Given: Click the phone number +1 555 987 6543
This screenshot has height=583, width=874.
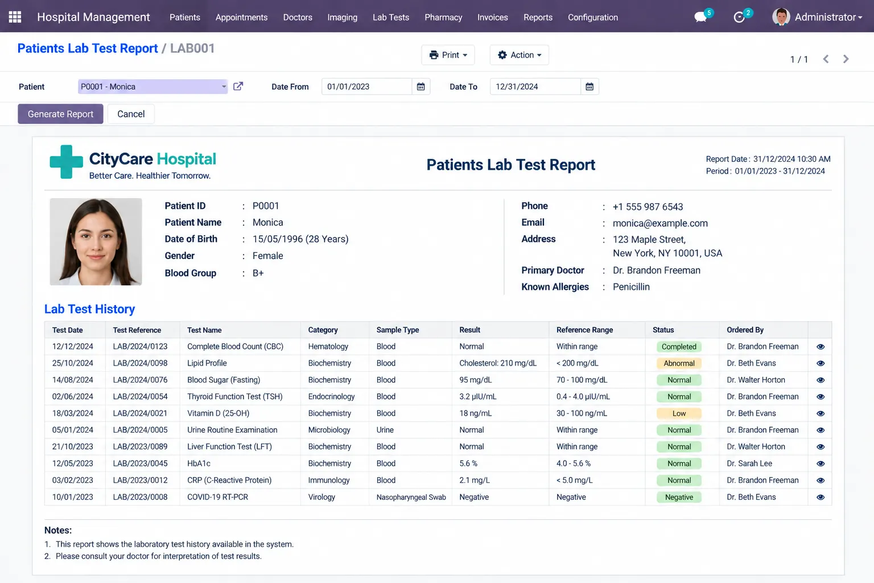Looking at the screenshot, I should click(x=648, y=207).
